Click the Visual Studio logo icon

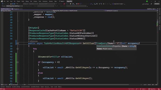(2, 1)
